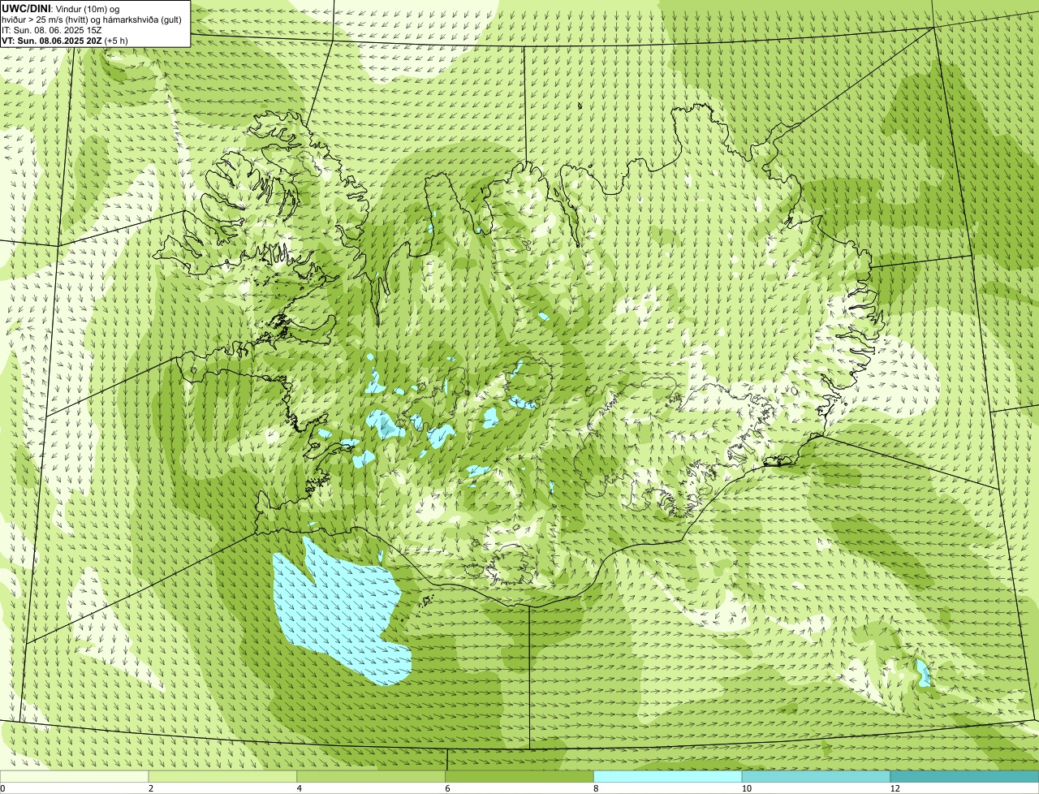The height and width of the screenshot is (794, 1039).
Task: Click the 0–2 m/s palest legend color segment
Action: tap(74, 776)
